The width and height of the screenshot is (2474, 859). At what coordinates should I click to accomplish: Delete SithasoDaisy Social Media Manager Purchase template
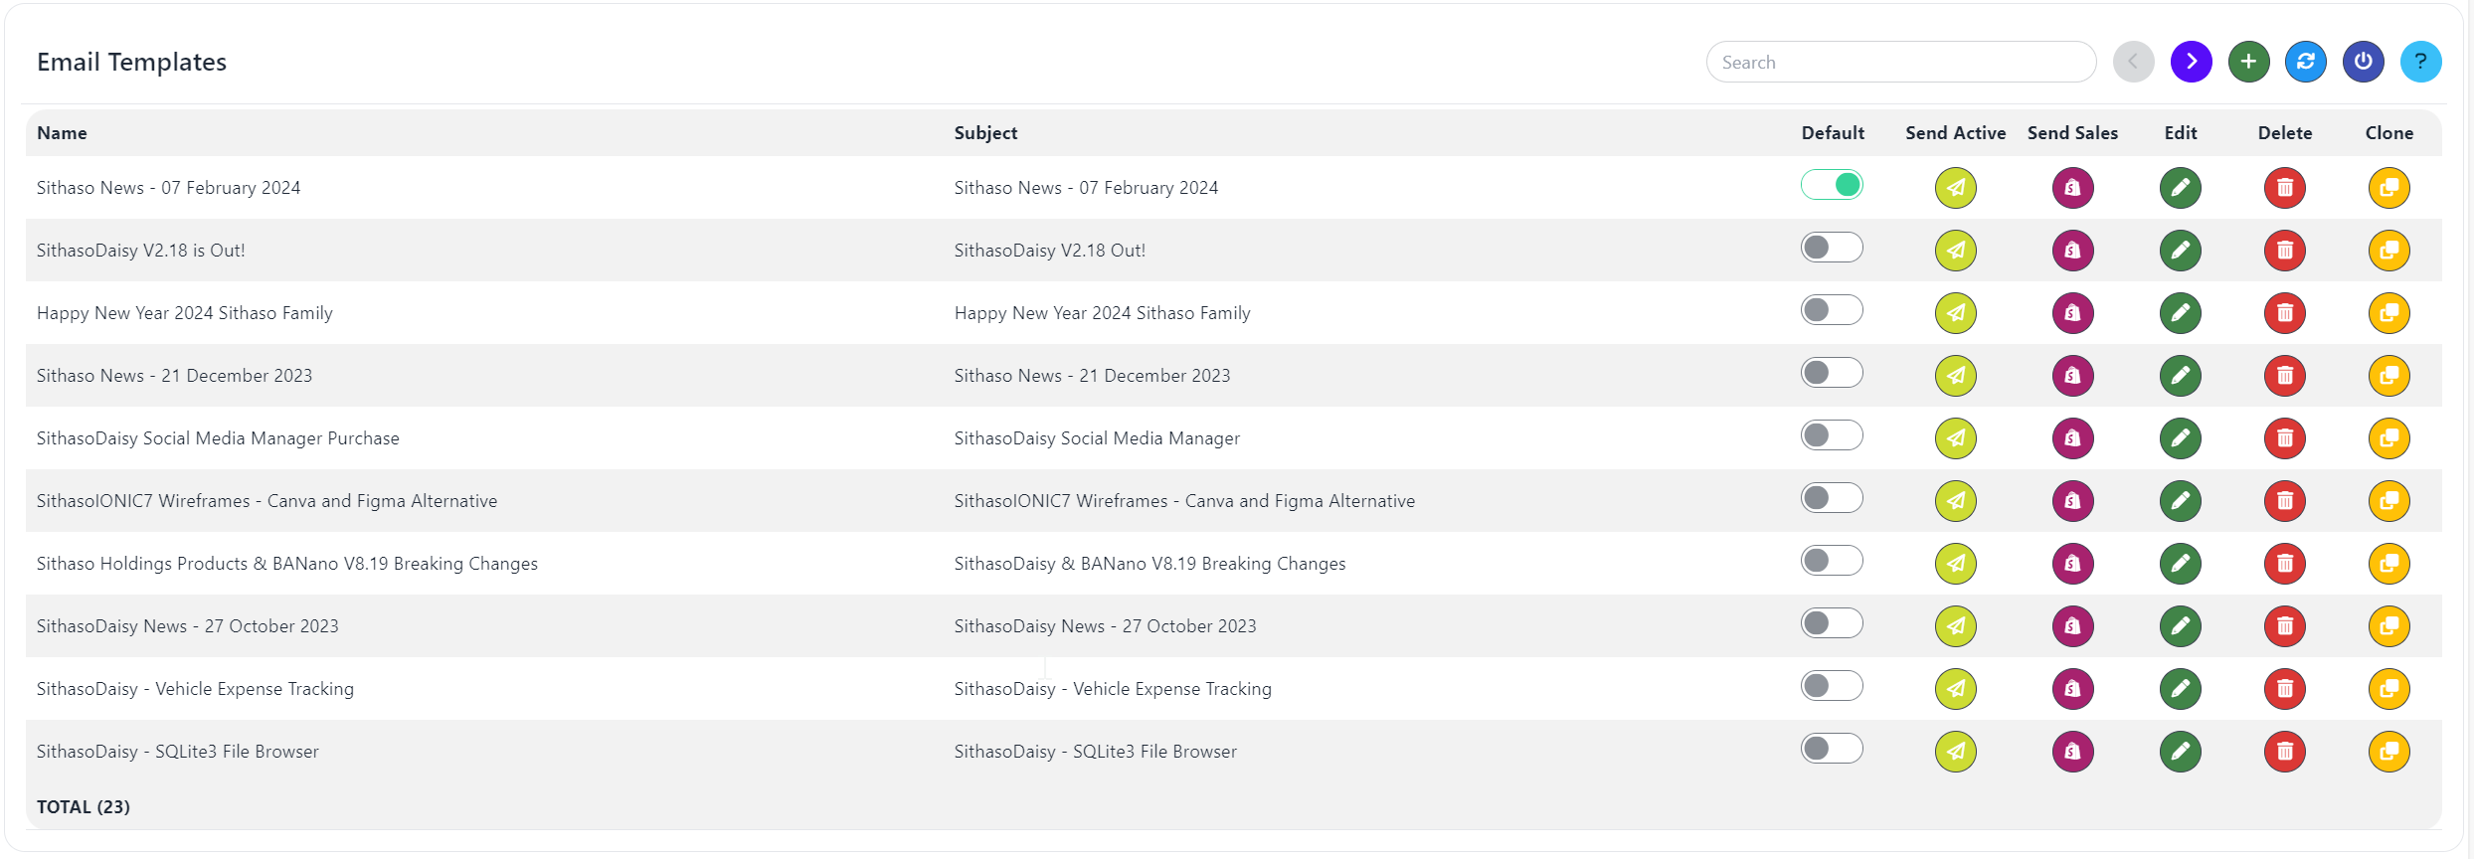coord(2284,438)
